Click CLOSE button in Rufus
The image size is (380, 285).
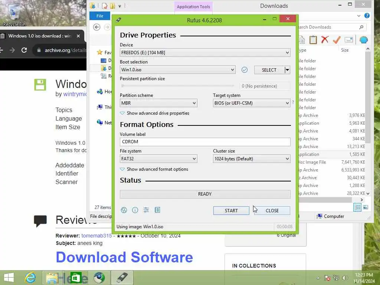point(272,211)
